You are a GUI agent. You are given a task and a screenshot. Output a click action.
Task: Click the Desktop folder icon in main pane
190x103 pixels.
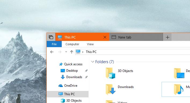pos(179,73)
